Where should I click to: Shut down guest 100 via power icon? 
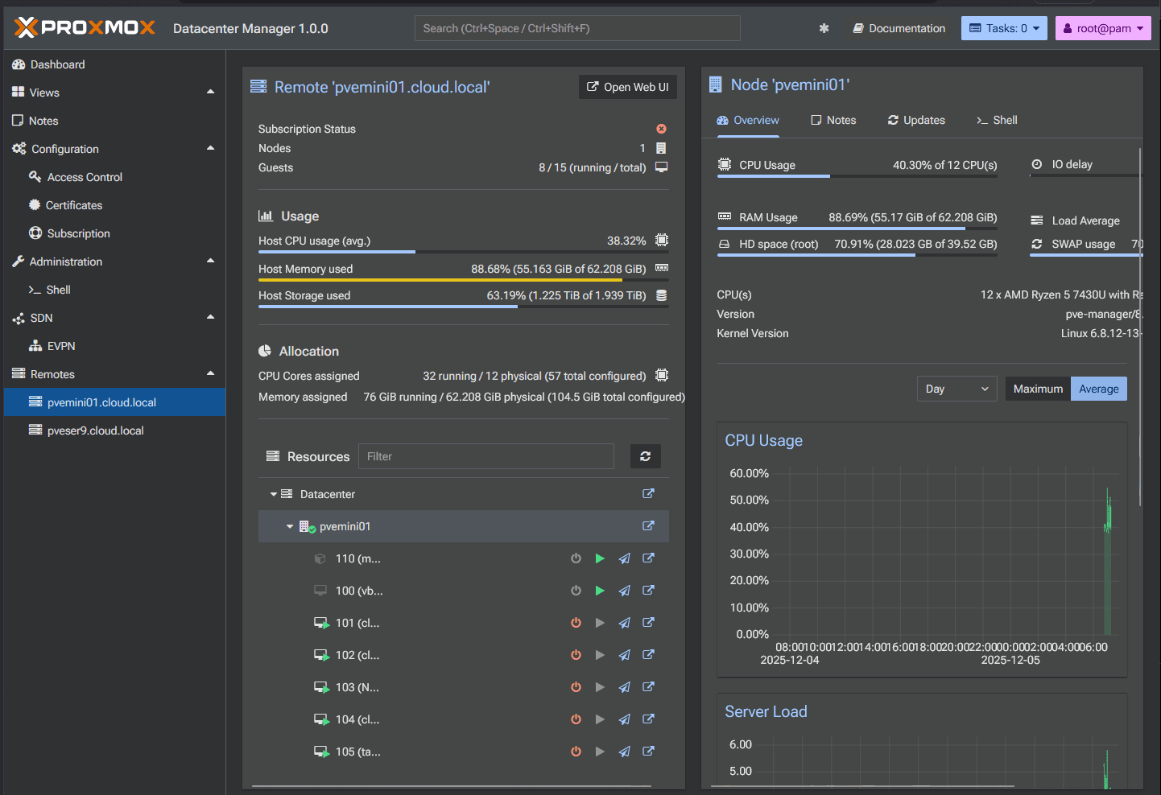(576, 590)
